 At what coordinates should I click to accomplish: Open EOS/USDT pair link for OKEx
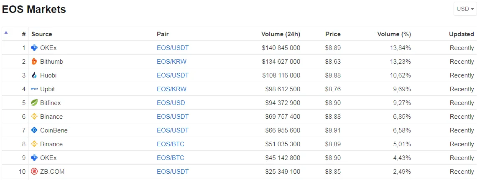click(x=173, y=48)
